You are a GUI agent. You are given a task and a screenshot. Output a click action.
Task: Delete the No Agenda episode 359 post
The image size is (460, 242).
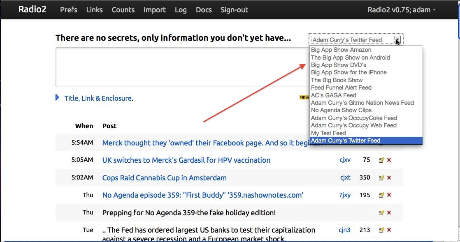[x=389, y=195]
